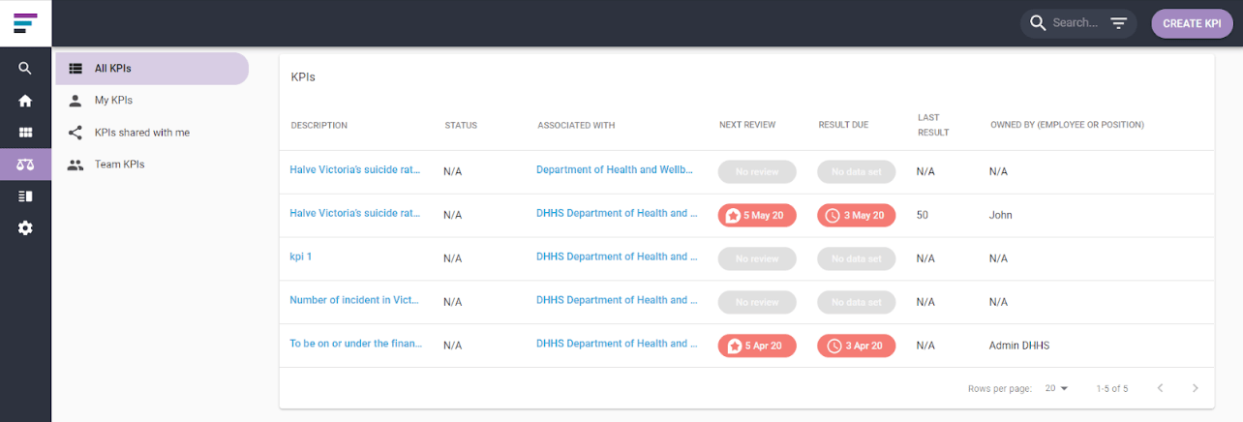The height and width of the screenshot is (422, 1243).
Task: Open the settings gear in sidebar
Action: [x=25, y=228]
